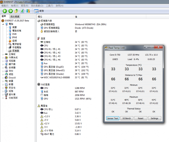Select the IPMI tree item

pos(15,37)
